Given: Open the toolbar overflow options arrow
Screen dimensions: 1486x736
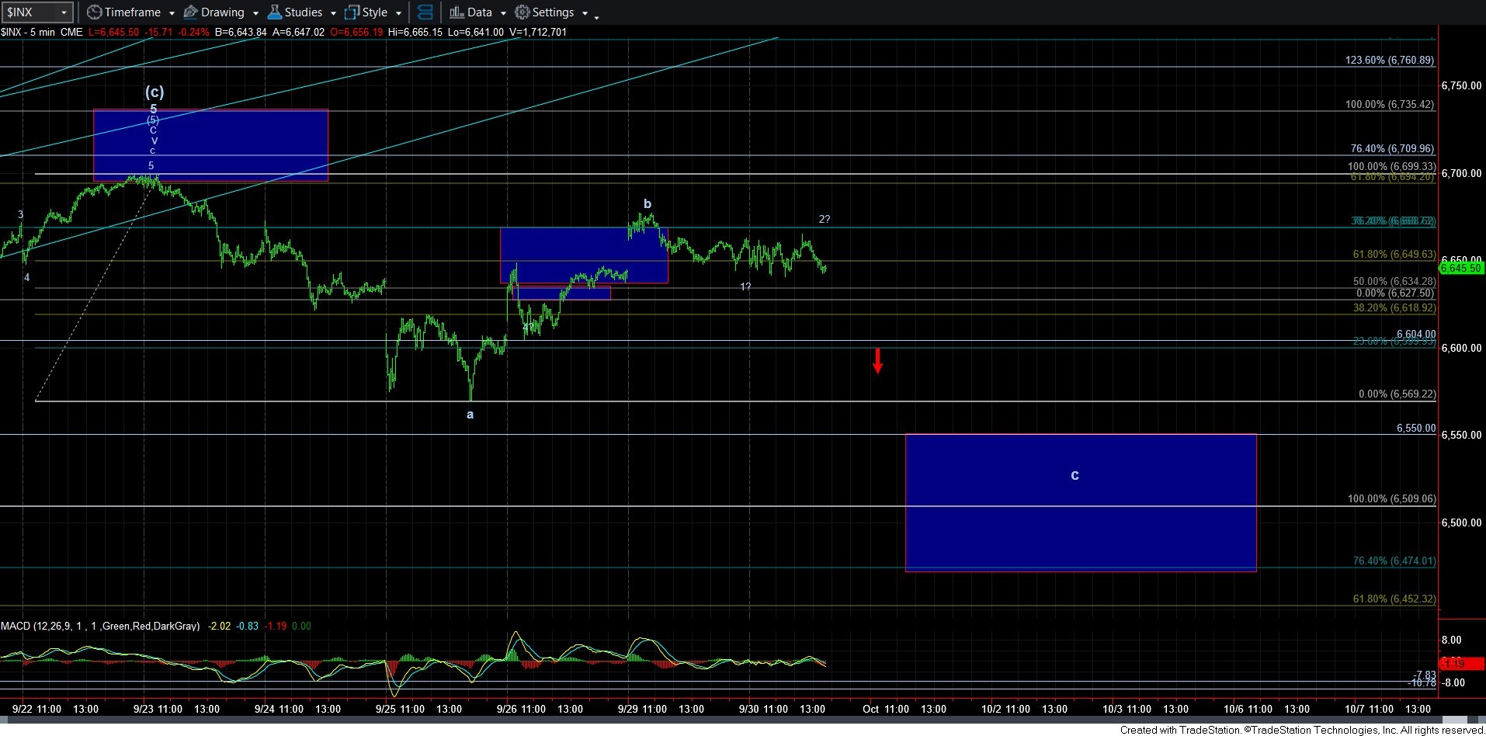Looking at the screenshot, I should 596,17.
